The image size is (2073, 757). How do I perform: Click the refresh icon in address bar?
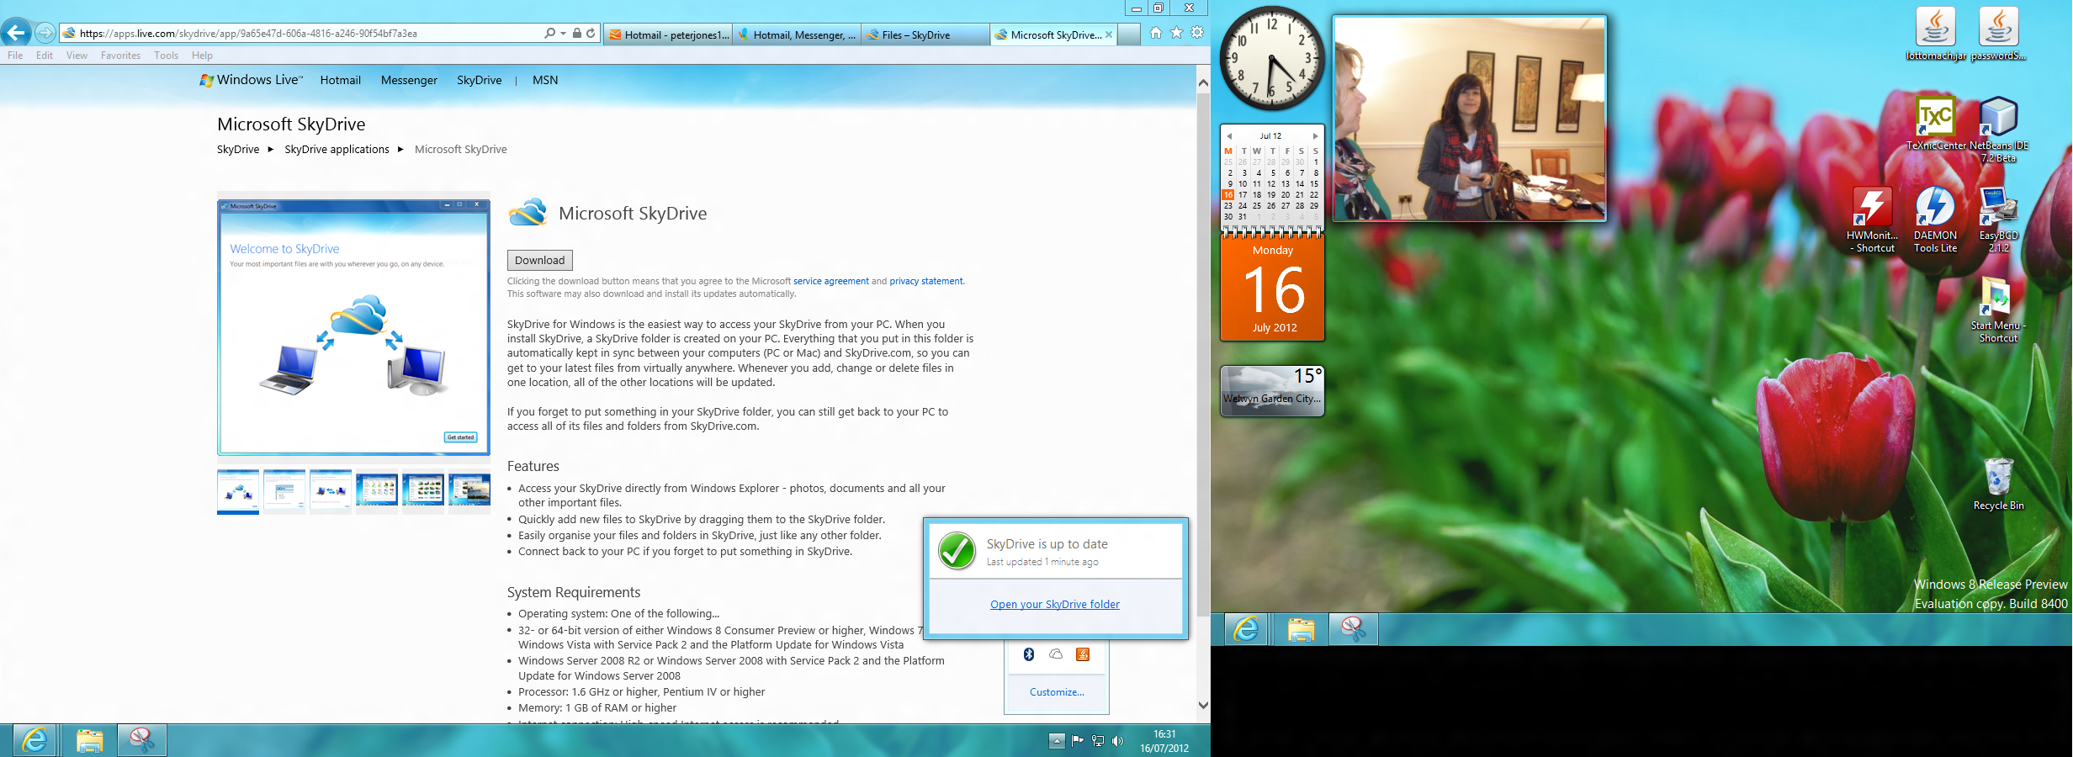point(591,34)
